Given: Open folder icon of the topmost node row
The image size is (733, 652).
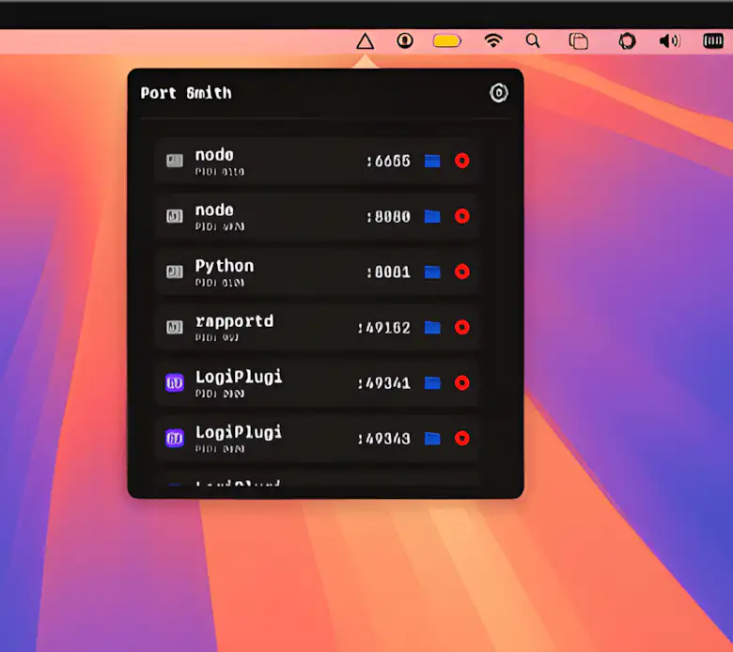Looking at the screenshot, I should 432,161.
